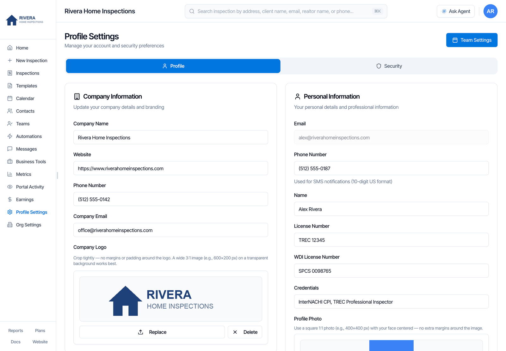Click the search magnifier icon
The image size is (506, 351).
tap(192, 11)
